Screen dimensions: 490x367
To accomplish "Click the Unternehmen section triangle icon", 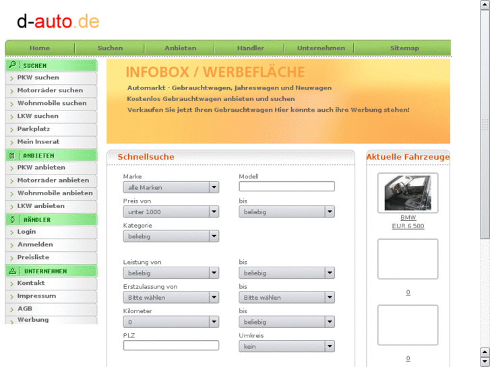I will (x=13, y=271).
